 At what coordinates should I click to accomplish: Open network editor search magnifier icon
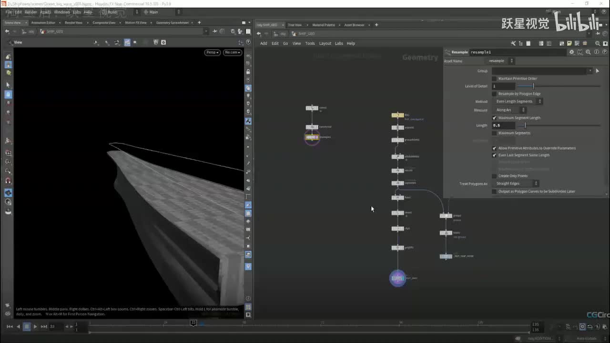coord(598,43)
